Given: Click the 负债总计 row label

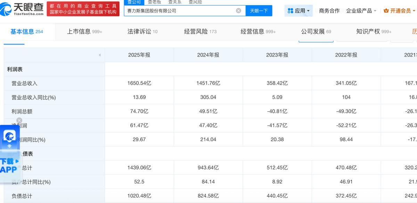Looking at the screenshot, I should coord(22,196).
